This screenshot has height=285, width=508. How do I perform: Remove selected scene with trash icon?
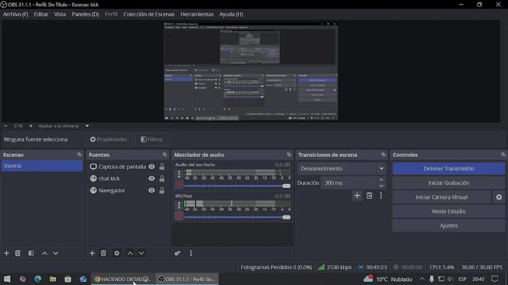point(18,253)
